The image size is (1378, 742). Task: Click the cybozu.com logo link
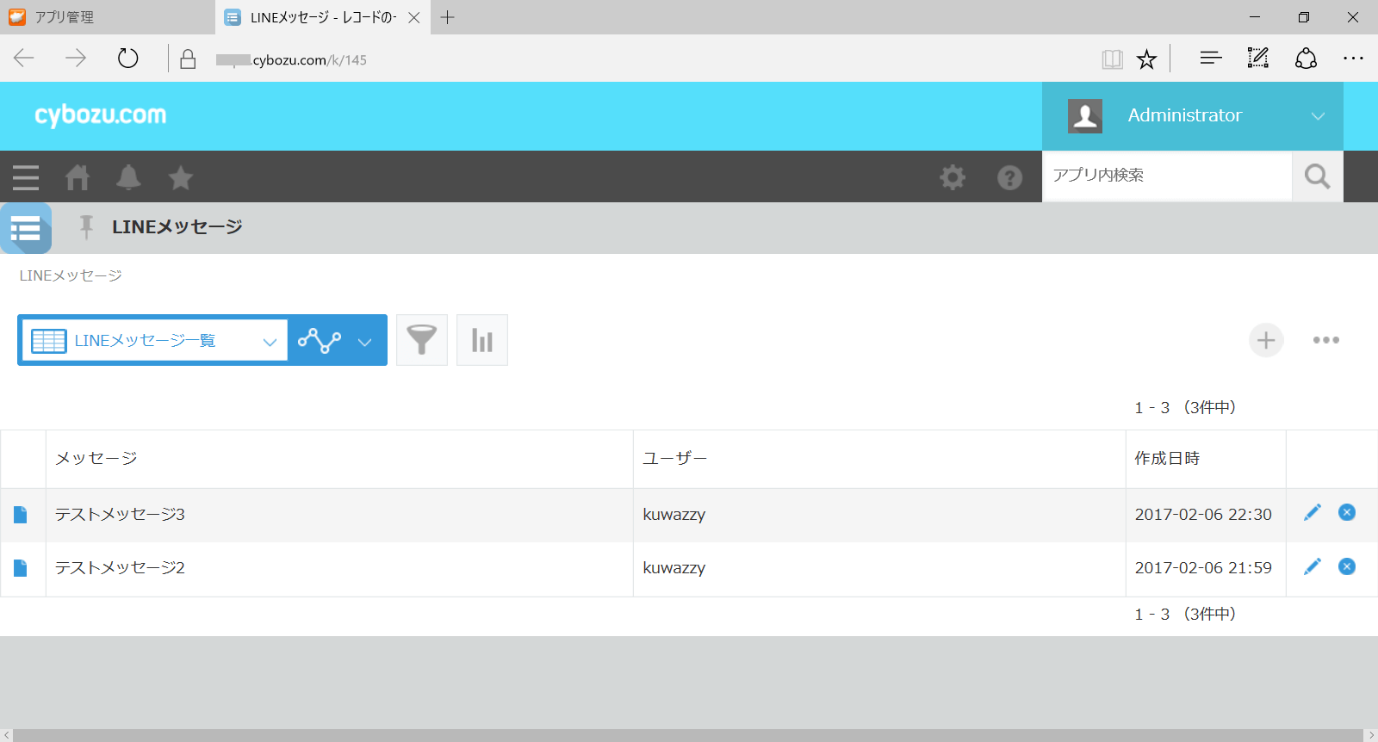coord(101,115)
